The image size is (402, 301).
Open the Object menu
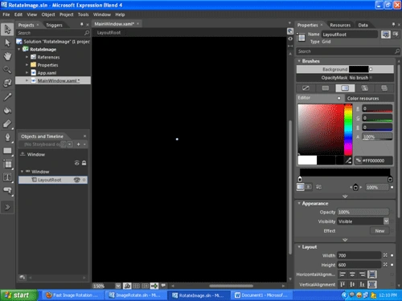pyautogui.click(x=48, y=14)
